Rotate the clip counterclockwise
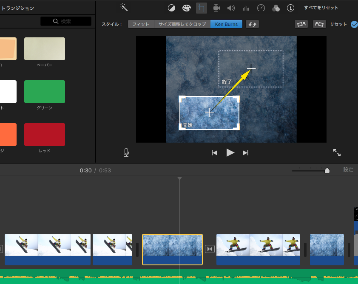Viewport: 358px width, 284px height. tap(301, 24)
